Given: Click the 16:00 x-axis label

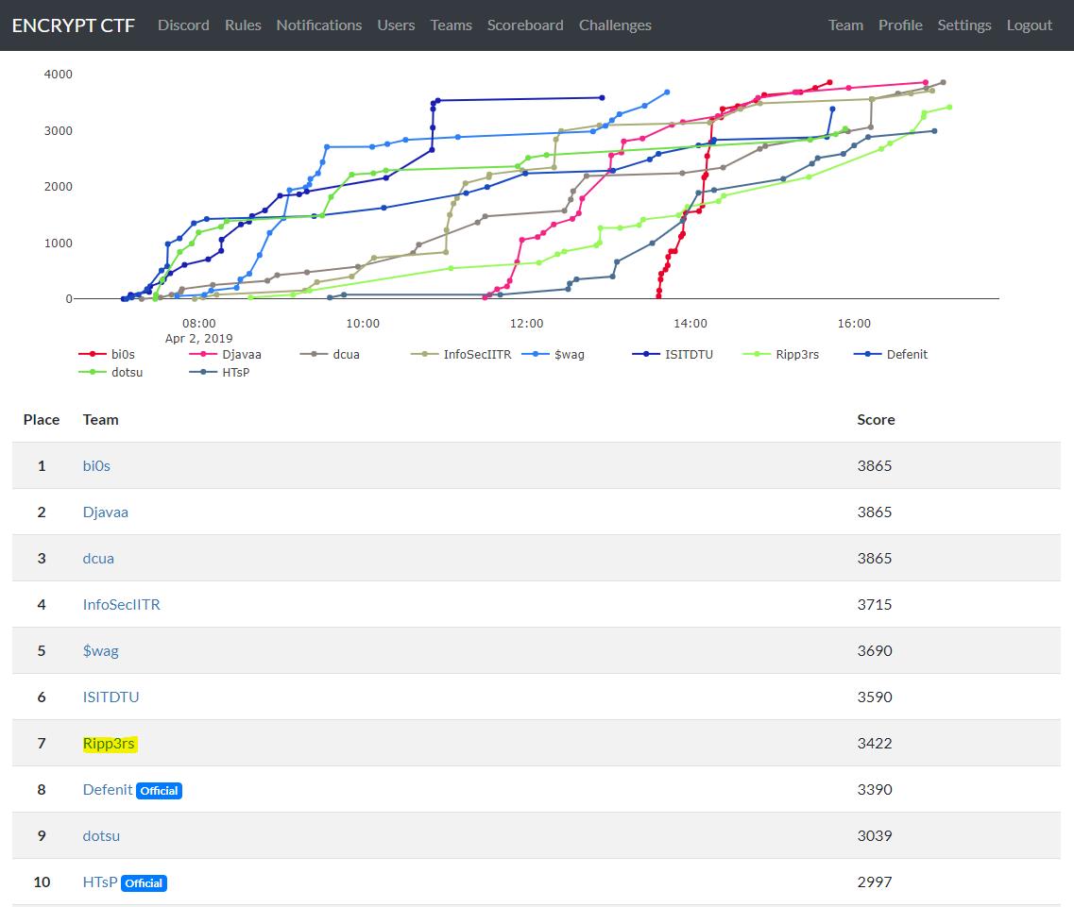Looking at the screenshot, I should point(854,323).
